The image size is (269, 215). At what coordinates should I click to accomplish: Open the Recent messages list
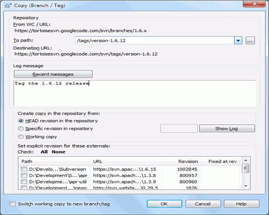tap(53, 74)
